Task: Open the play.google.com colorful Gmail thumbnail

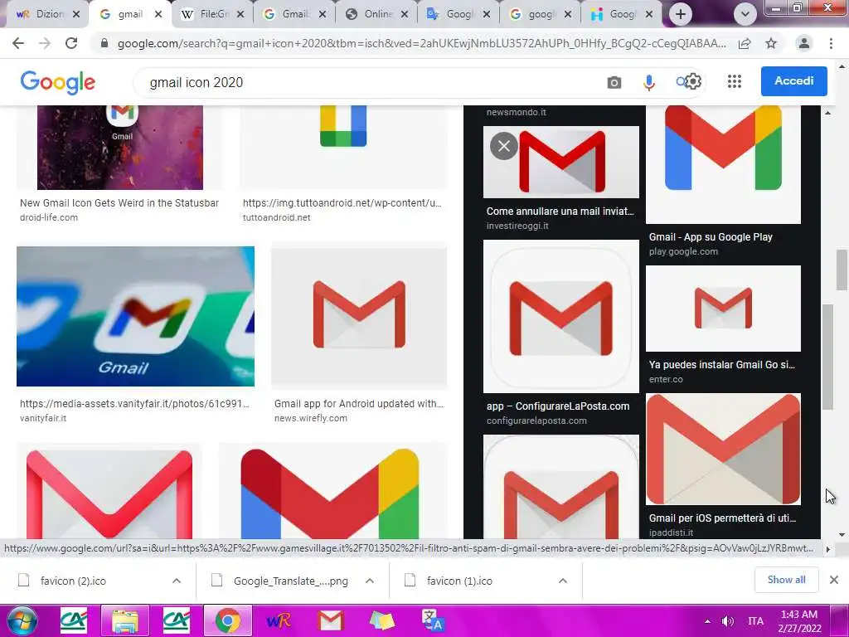Action: tap(723, 164)
